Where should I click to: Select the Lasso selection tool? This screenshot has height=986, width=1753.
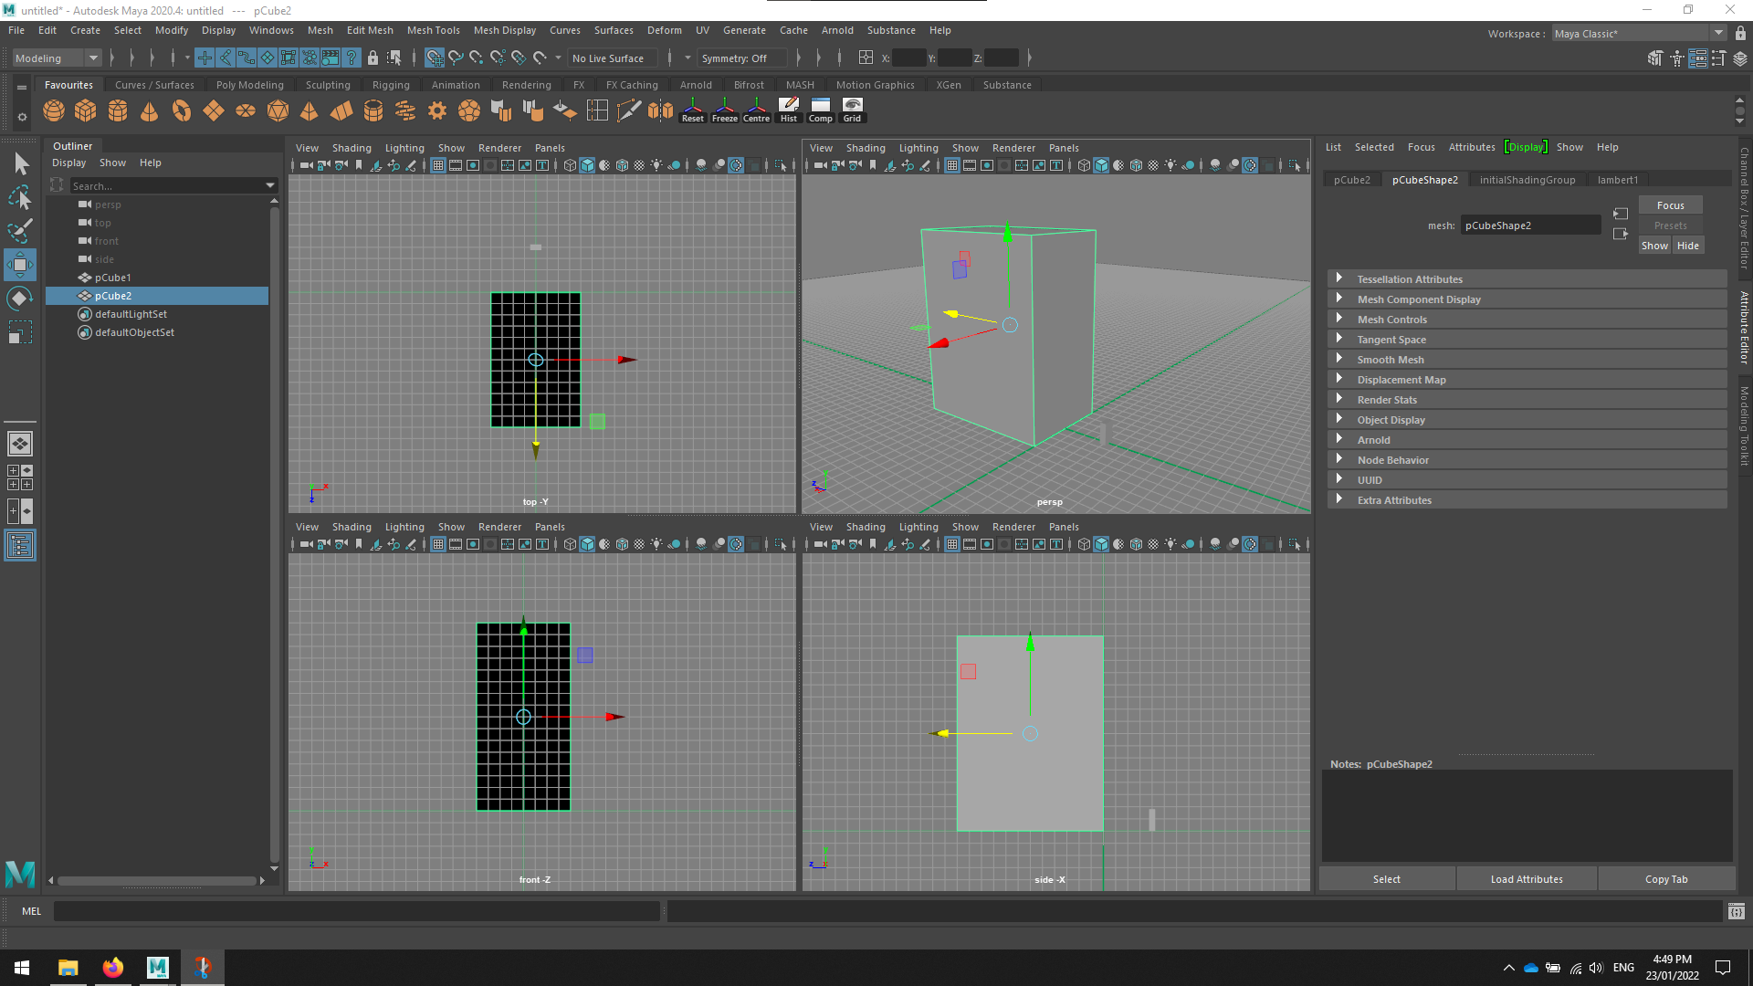coord(20,198)
